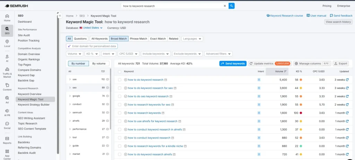Open the CPC (USD) filter dropdown
Image resolution: width=355 pixels, height=160 pixels.
128,54
